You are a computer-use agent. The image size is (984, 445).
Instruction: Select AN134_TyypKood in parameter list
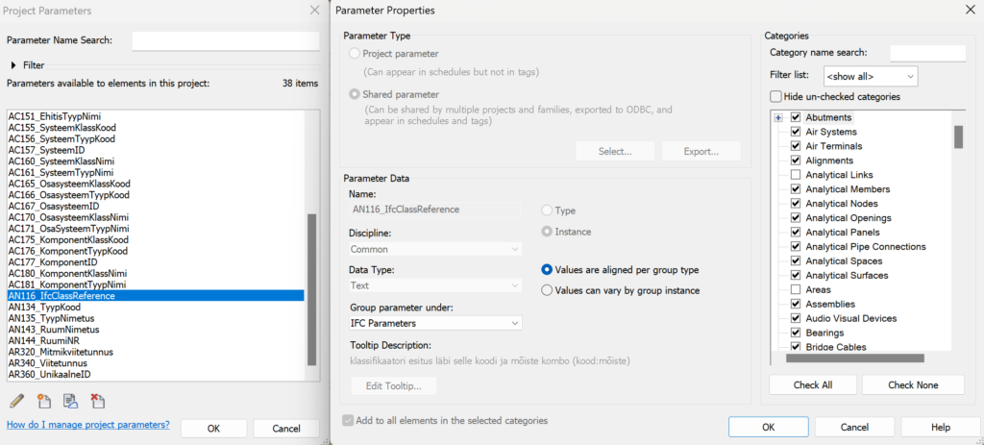click(x=44, y=307)
